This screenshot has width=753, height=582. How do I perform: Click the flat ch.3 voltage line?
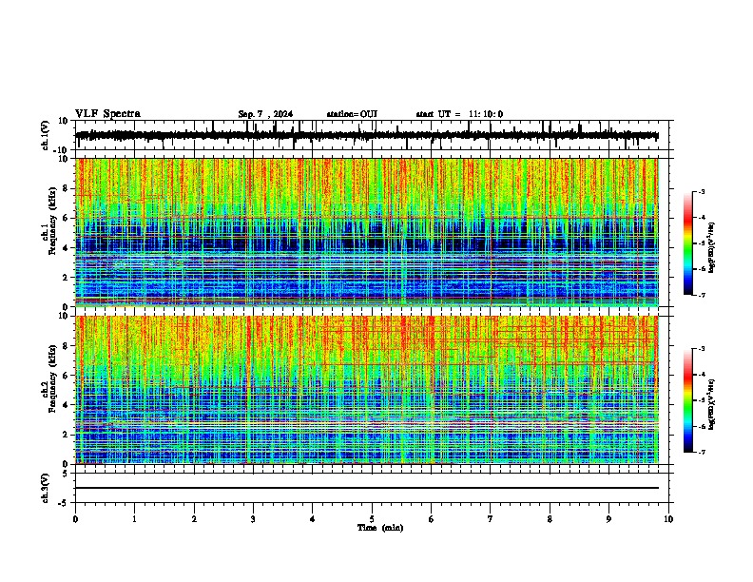coord(367,488)
